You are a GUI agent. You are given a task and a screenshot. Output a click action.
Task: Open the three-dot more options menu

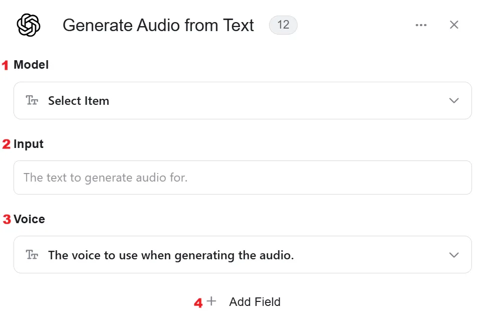tap(421, 25)
